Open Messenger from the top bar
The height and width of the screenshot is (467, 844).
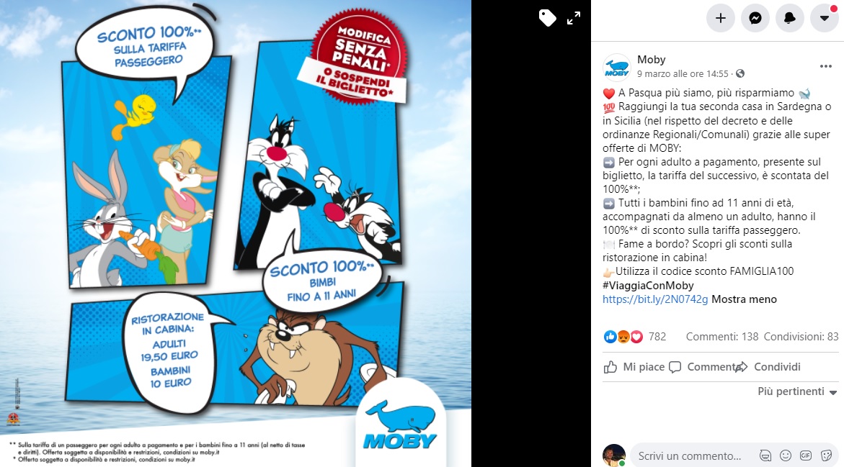click(x=755, y=18)
